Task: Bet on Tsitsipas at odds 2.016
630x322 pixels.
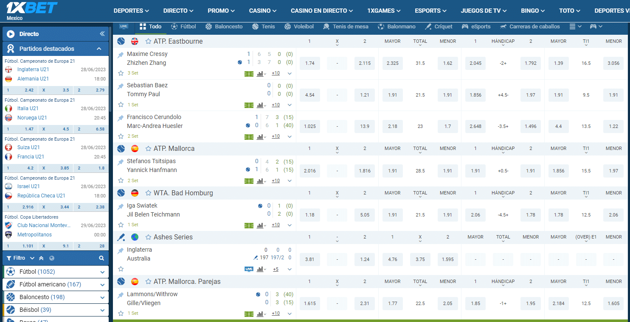Action: (x=310, y=171)
